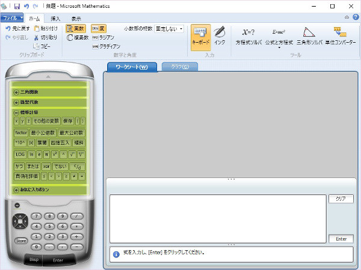Click the square root key
Viewport: 361px width, 270px height.
click(x=72, y=155)
